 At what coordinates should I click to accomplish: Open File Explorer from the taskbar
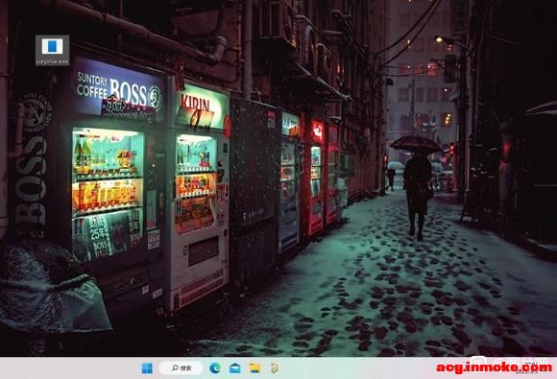(254, 368)
